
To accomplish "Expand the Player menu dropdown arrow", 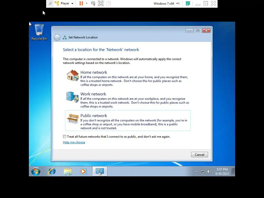I will 72,4.
